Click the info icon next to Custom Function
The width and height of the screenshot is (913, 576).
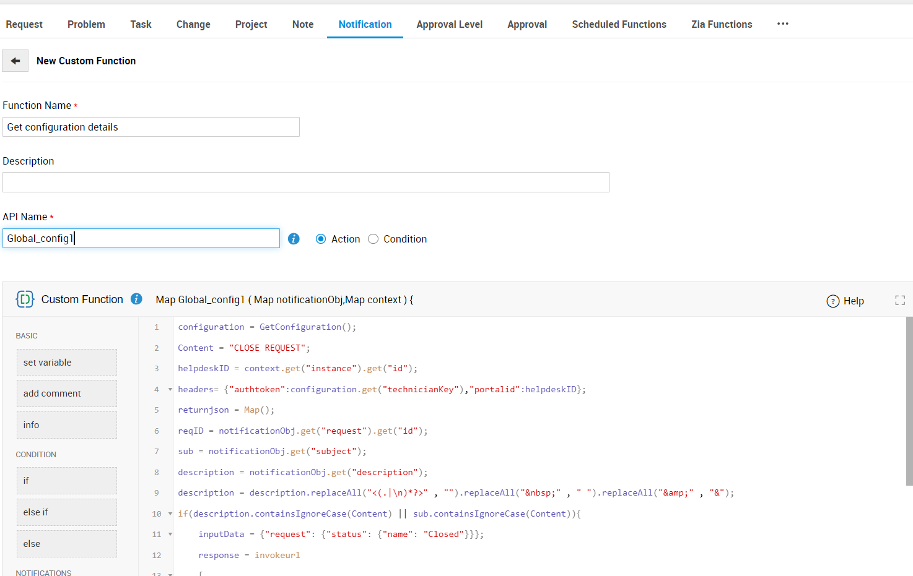click(x=137, y=299)
